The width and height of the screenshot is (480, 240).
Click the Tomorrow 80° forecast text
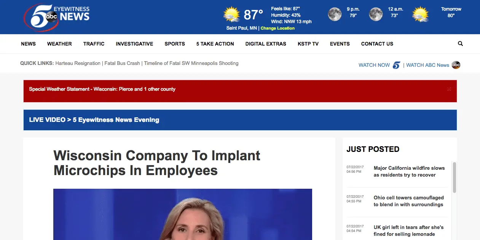451,12
